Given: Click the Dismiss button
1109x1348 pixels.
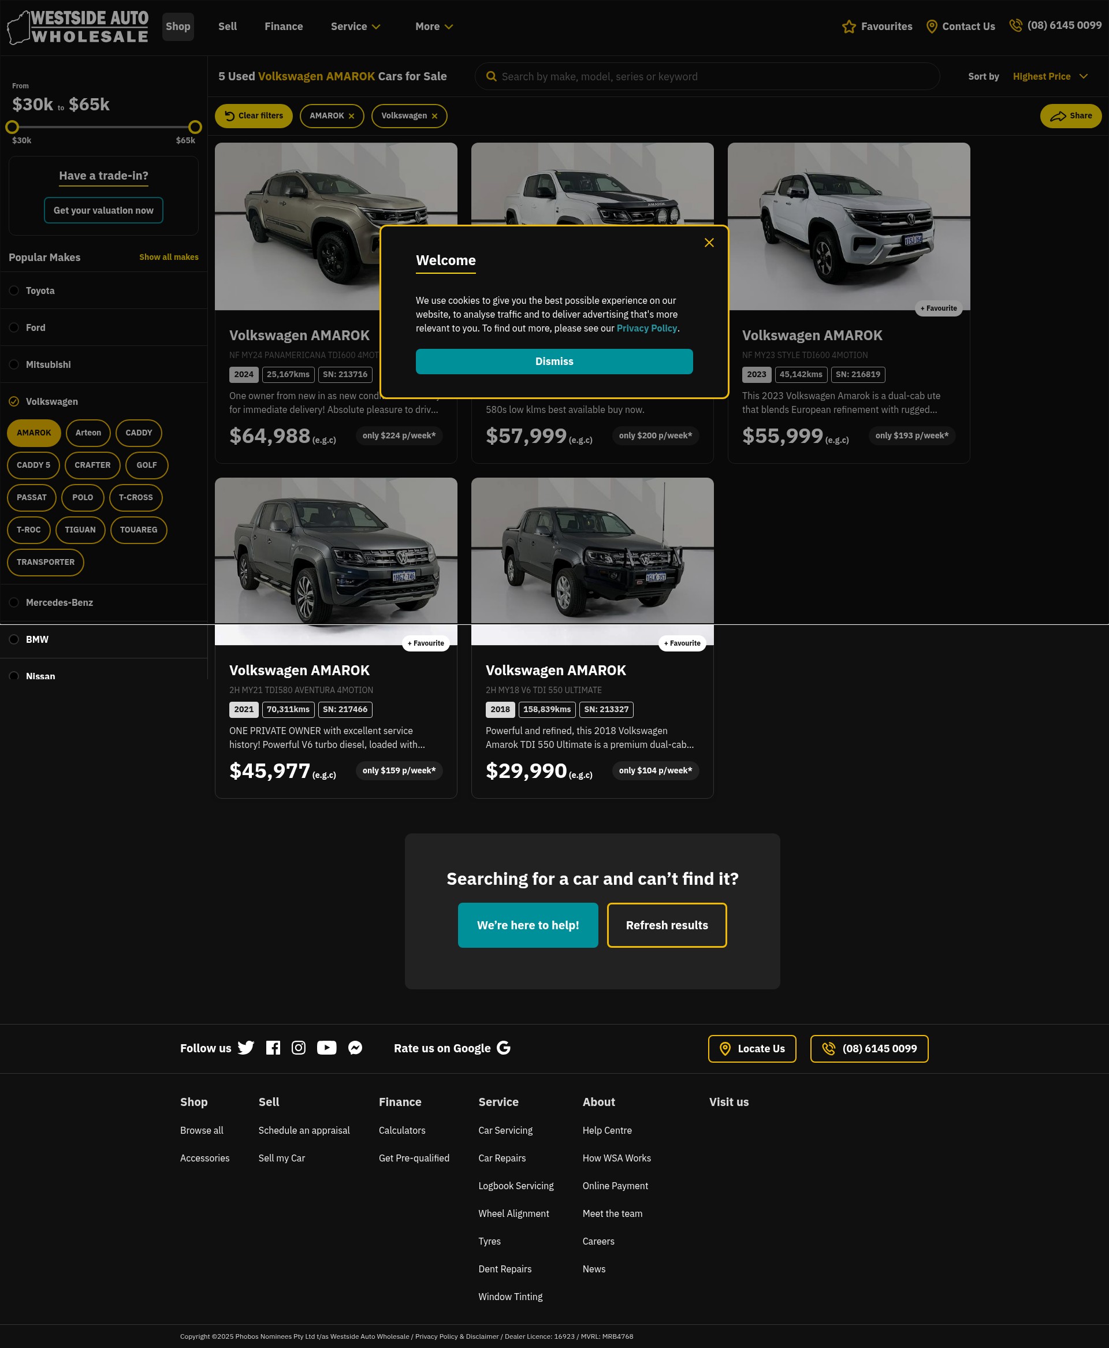Looking at the screenshot, I should (554, 362).
